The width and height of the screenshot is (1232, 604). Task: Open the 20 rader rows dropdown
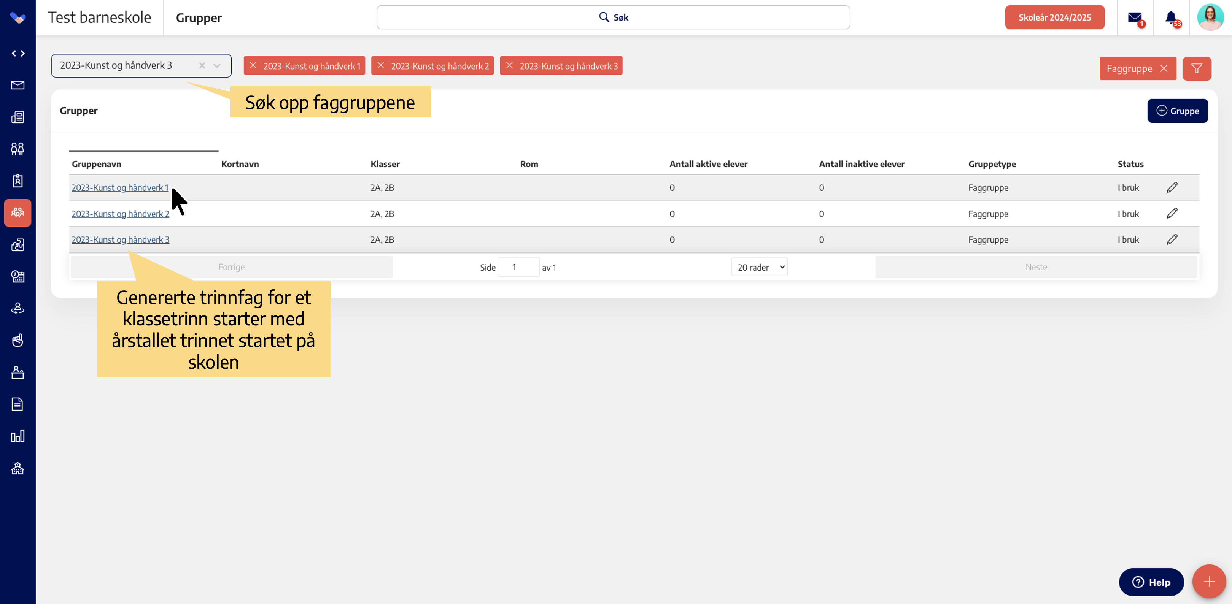(760, 267)
